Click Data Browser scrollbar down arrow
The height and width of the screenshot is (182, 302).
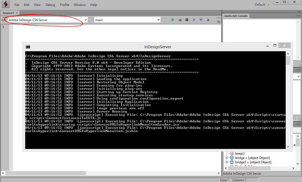click(x=298, y=164)
